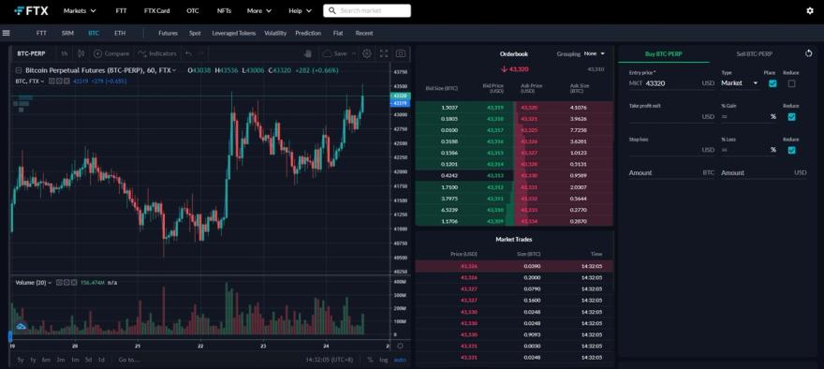Expand the More dropdown menu
The height and width of the screenshot is (369, 824).
click(x=259, y=10)
